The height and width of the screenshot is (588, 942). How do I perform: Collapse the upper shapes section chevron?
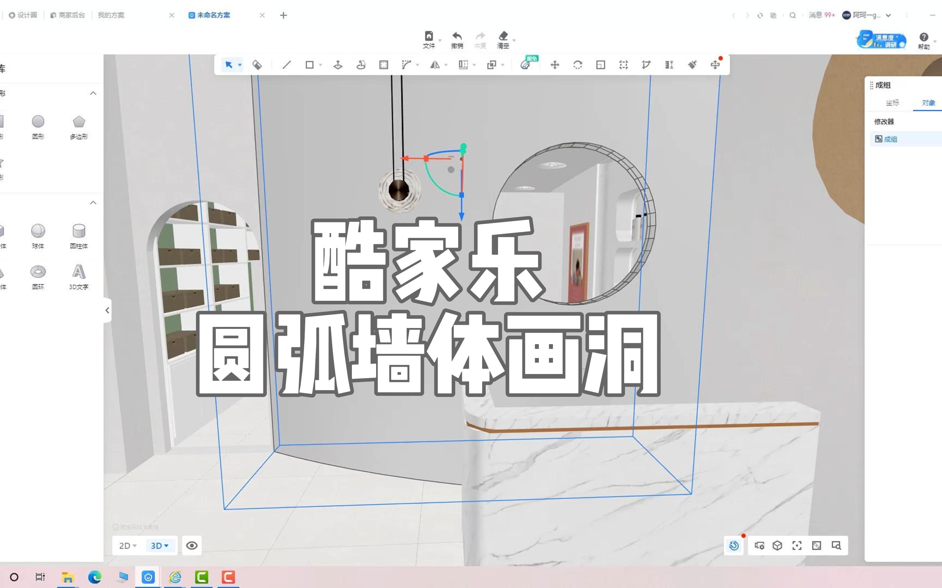coord(93,93)
